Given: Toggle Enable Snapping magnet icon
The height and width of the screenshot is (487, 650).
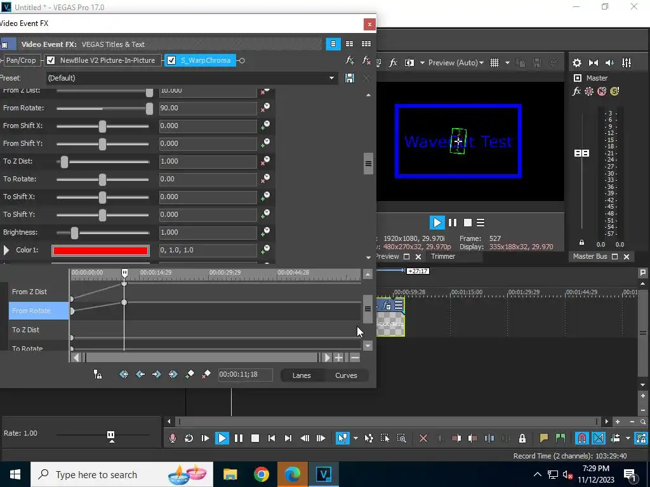Looking at the screenshot, I should [581, 438].
